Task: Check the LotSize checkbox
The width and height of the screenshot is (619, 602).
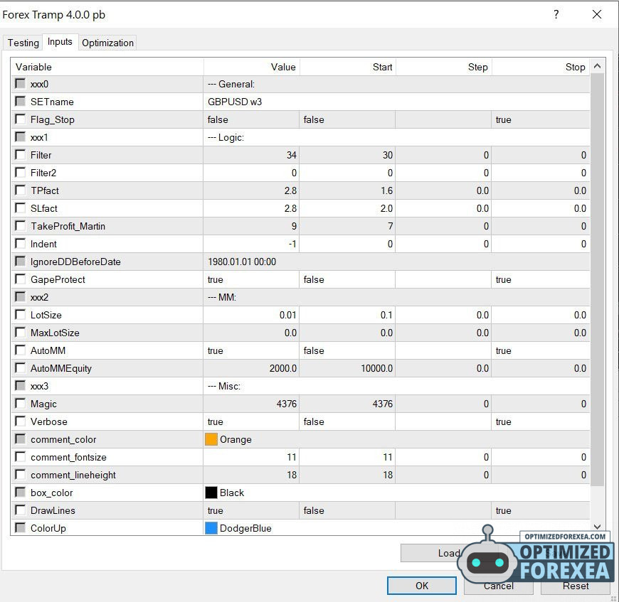Action: [x=20, y=315]
